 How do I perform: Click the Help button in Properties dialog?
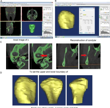[93, 33]
